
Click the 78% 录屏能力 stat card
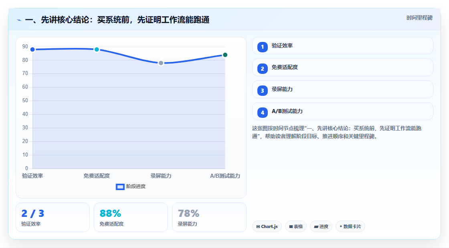coord(209,218)
